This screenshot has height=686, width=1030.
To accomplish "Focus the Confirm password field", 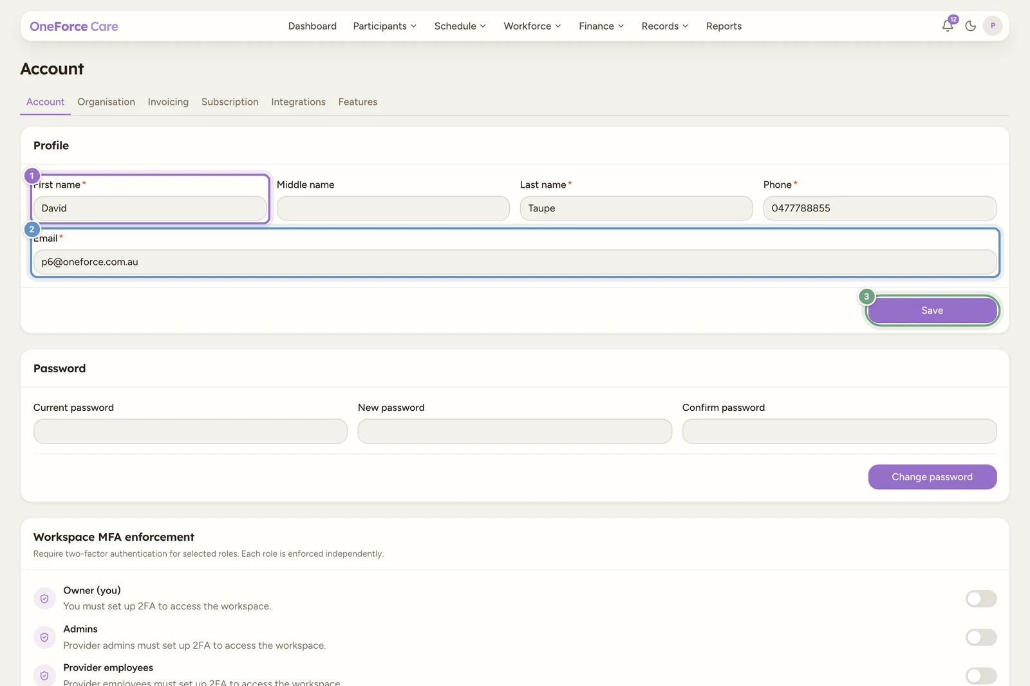I will click(x=839, y=431).
